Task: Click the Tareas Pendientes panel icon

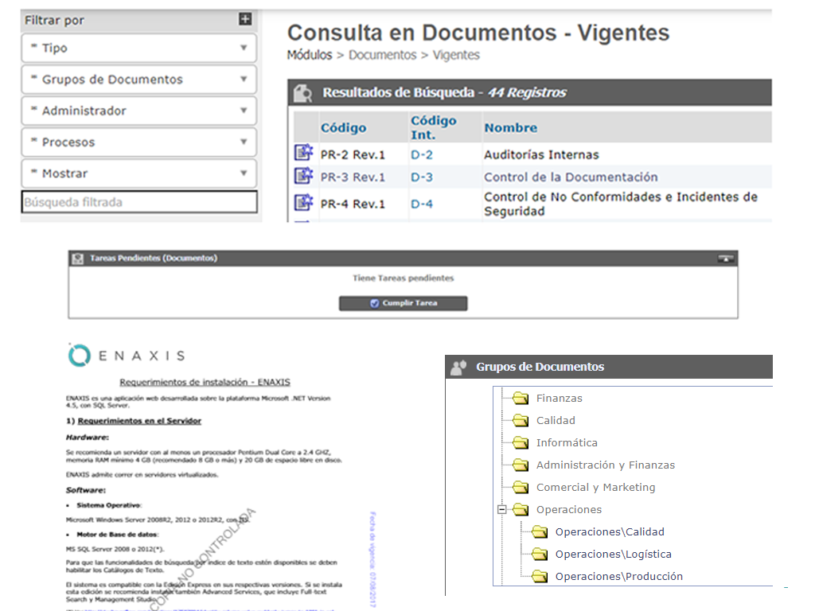Action: [78, 259]
